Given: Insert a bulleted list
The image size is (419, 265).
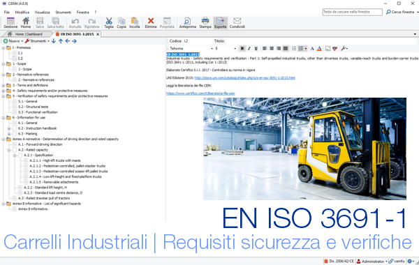Looking at the screenshot, I should click(x=294, y=49).
